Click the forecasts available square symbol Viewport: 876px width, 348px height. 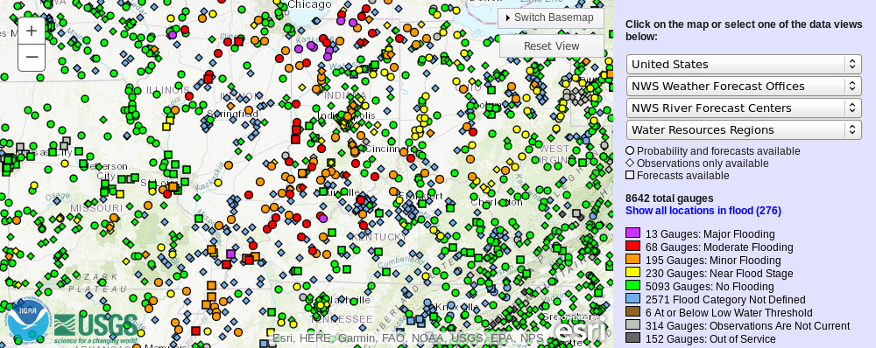pos(630,176)
